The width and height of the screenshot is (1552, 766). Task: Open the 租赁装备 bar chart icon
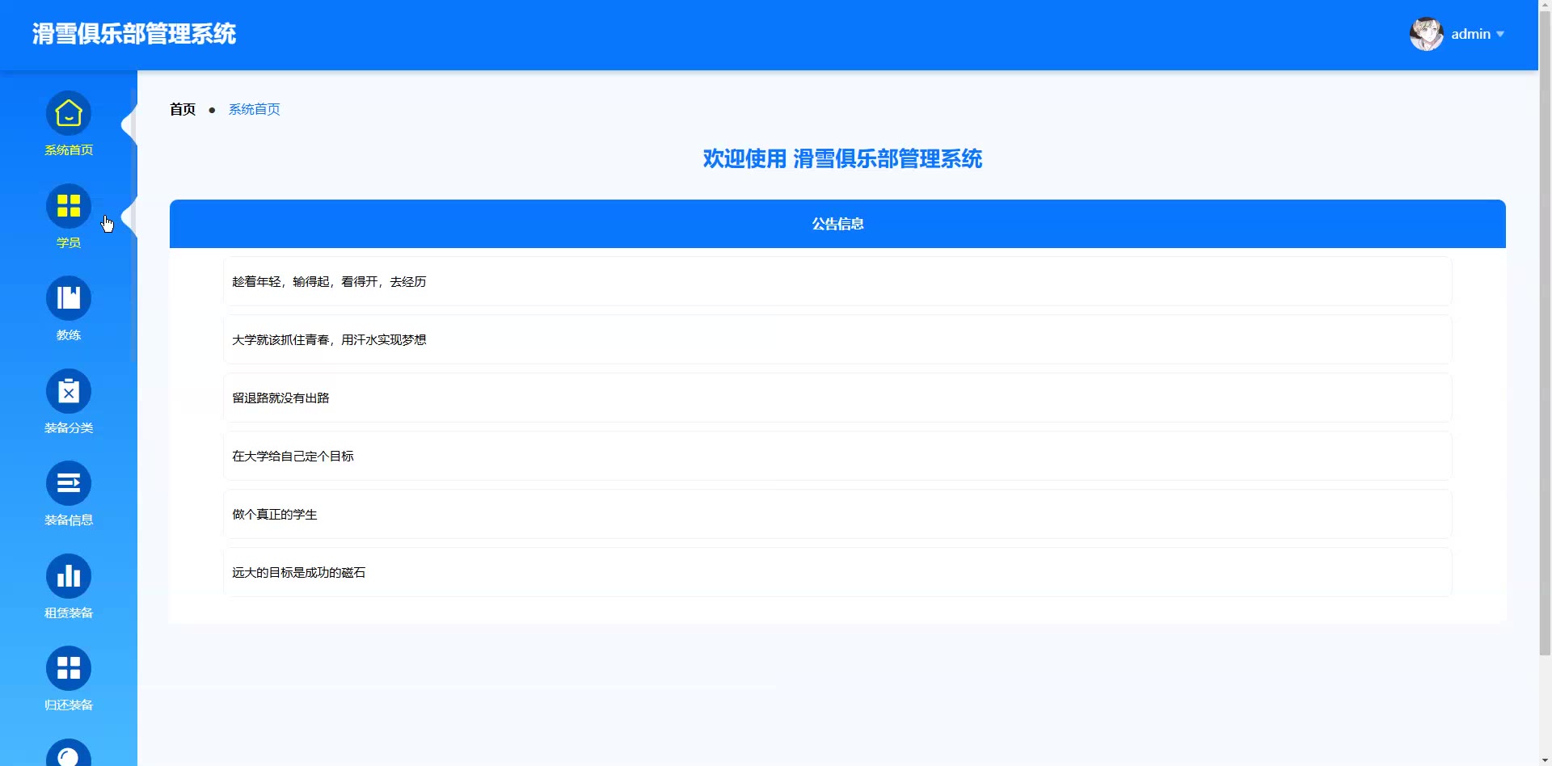[x=69, y=576]
